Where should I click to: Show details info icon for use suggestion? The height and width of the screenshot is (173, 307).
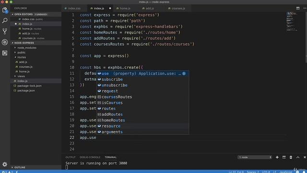(x=184, y=74)
